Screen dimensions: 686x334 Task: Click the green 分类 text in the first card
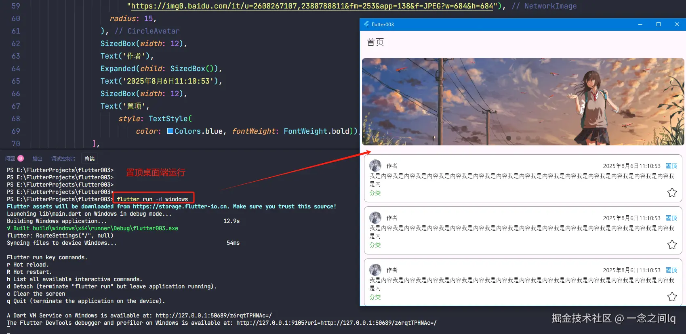[375, 193]
